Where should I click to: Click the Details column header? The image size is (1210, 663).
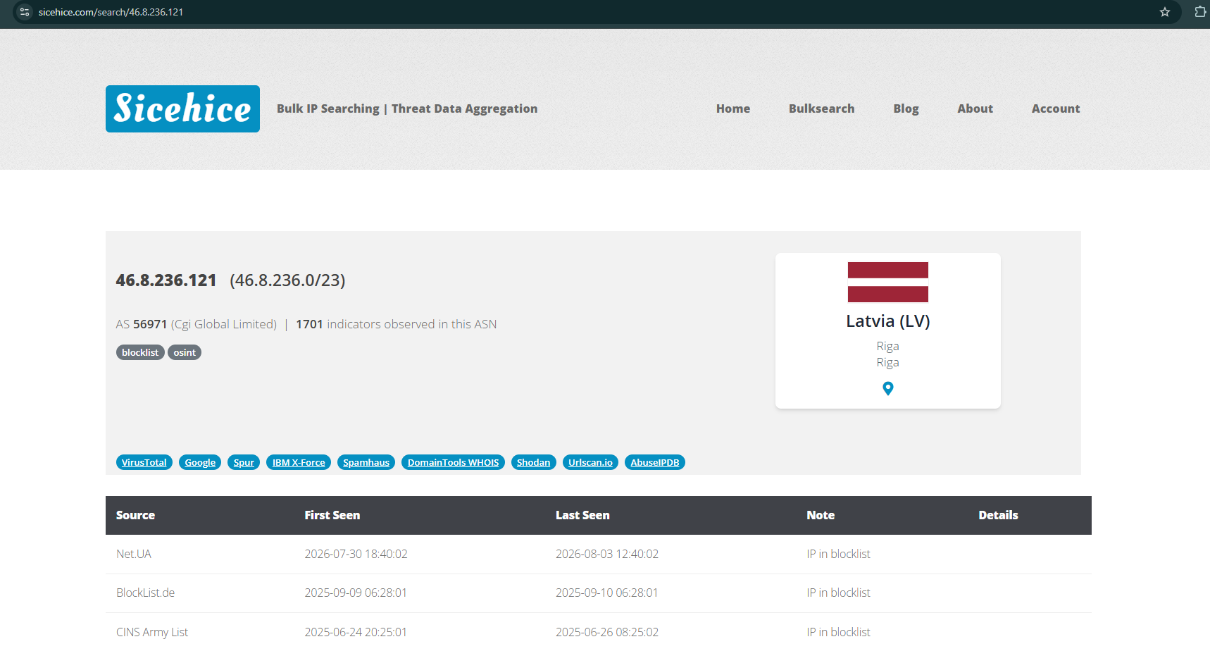pyautogui.click(x=998, y=515)
